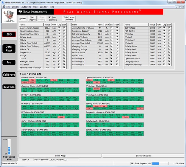Uncheck the Scan box for Safety Alert 2
The image size is (186, 167).
click(x=169, y=55)
